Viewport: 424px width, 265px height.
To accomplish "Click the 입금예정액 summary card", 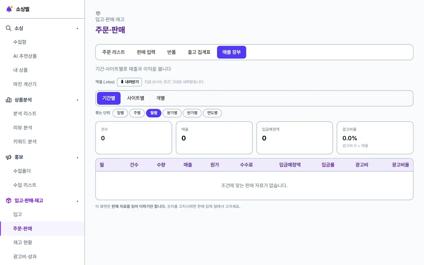I will point(294,138).
